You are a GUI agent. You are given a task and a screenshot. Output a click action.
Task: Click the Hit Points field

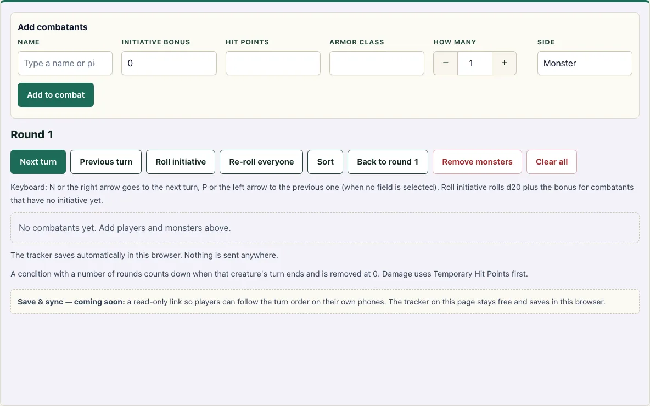tap(273, 63)
